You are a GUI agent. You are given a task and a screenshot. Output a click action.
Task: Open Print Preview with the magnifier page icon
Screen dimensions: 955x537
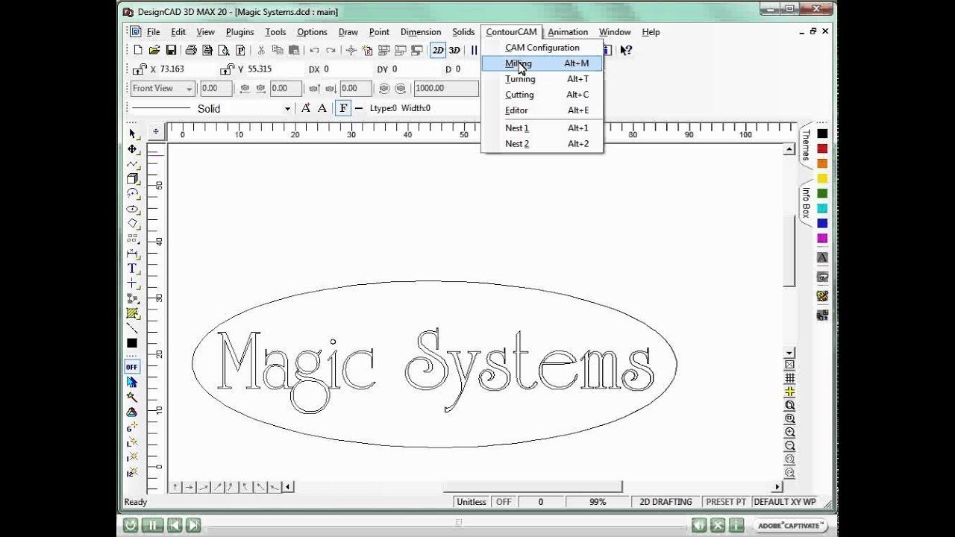point(224,50)
